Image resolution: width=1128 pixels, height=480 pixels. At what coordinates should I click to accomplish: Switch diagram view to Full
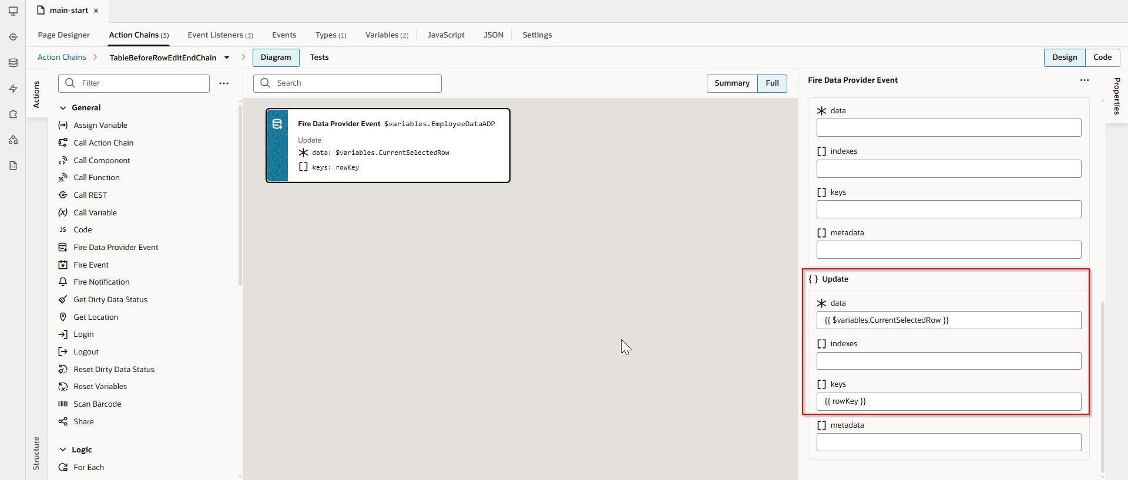point(772,83)
